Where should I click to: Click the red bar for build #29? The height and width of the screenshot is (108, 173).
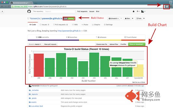(x=39, y=65)
